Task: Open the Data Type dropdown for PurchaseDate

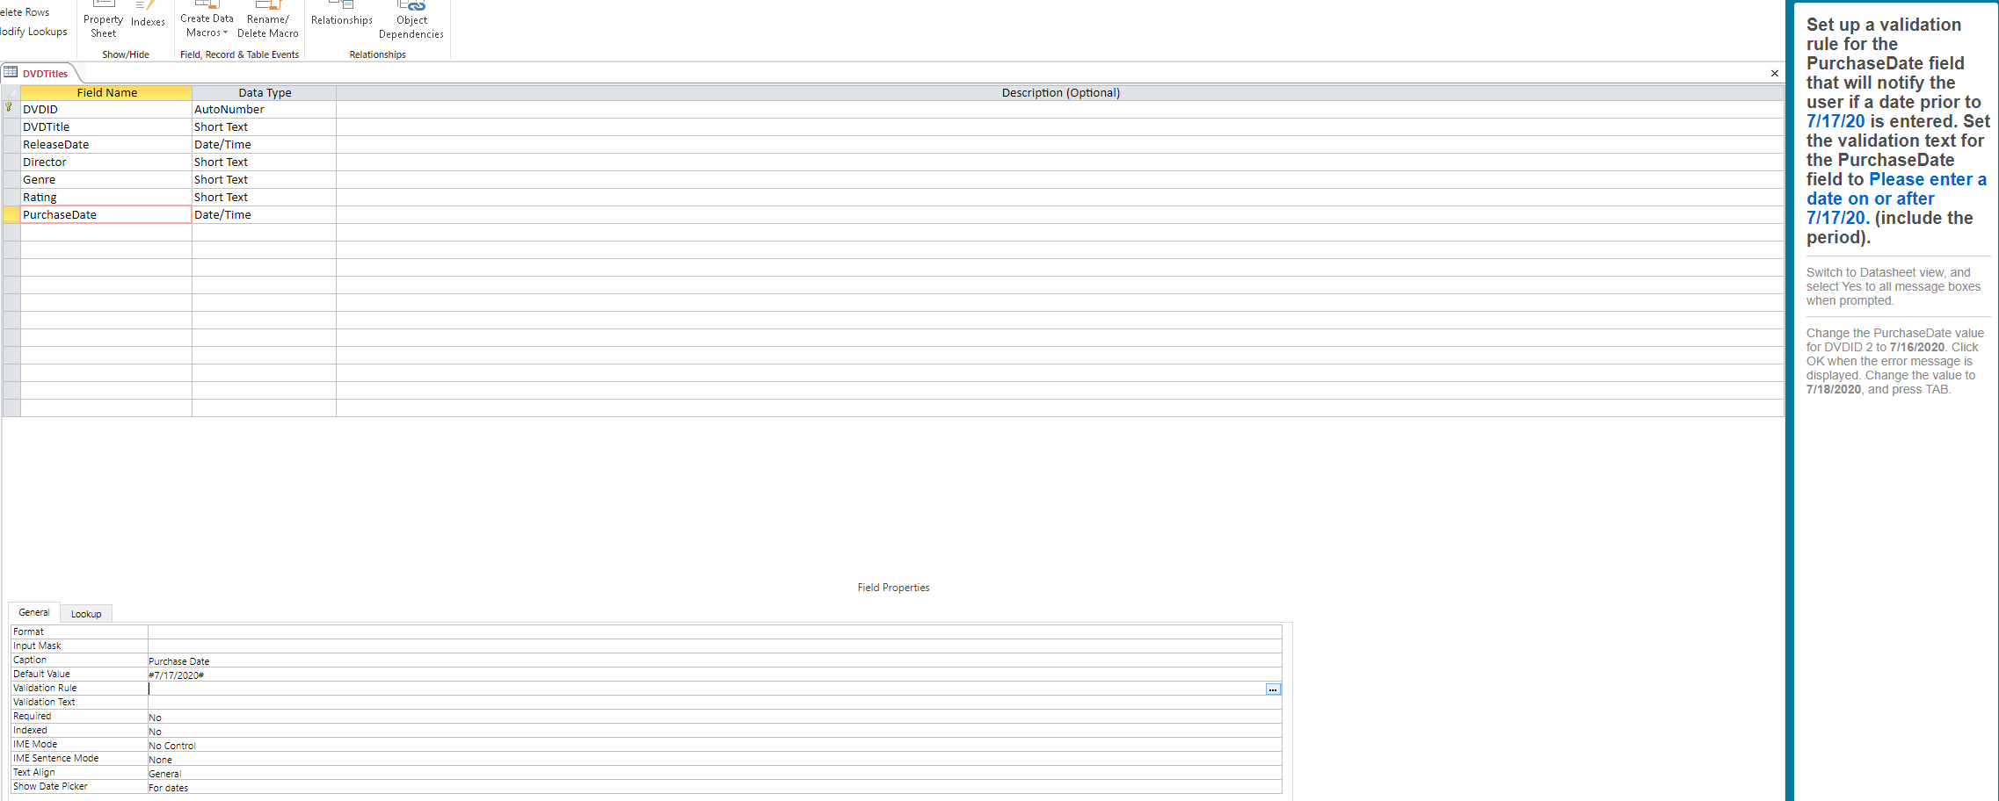Action: pyautogui.click(x=325, y=214)
